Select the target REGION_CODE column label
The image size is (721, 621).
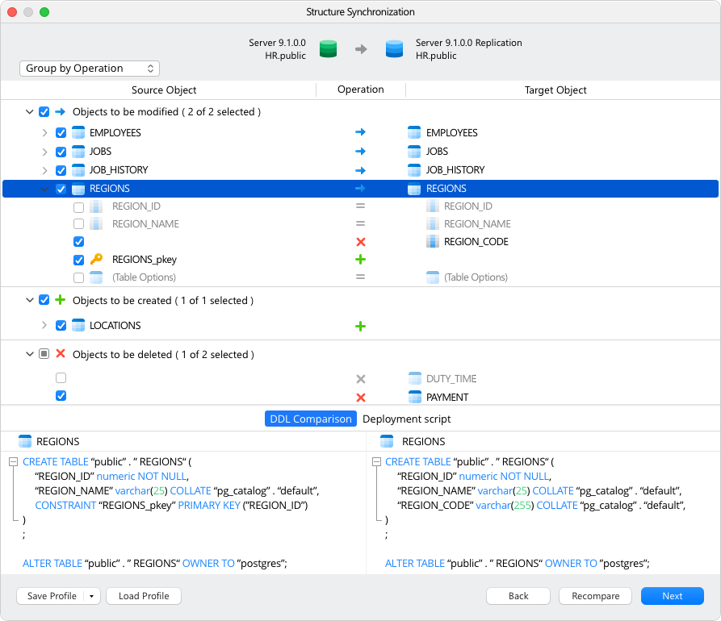coord(476,242)
